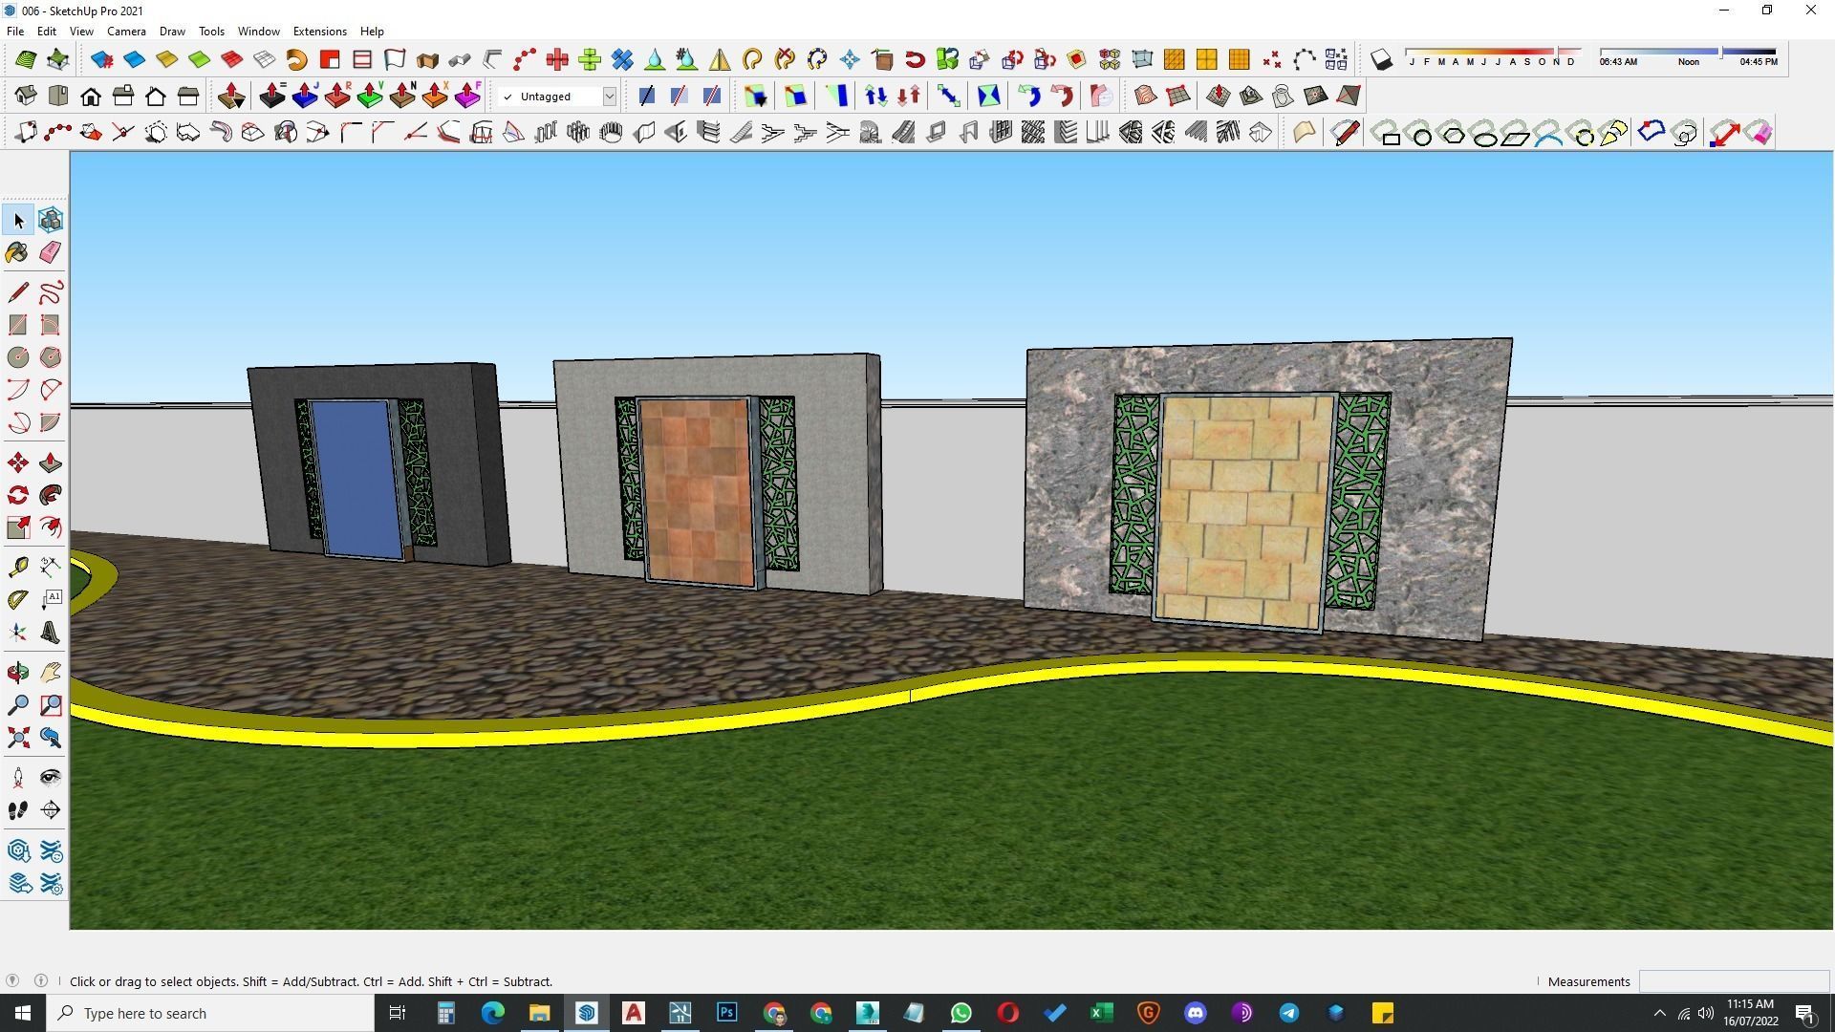Open Excel from the Windows taskbar
Screen dimensions: 1835x1032
[1101, 1013]
